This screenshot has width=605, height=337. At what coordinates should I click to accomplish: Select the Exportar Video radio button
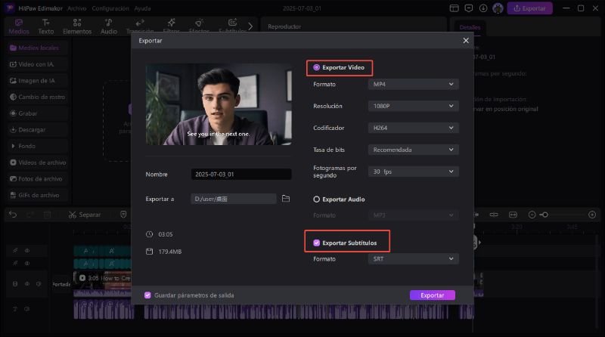317,67
